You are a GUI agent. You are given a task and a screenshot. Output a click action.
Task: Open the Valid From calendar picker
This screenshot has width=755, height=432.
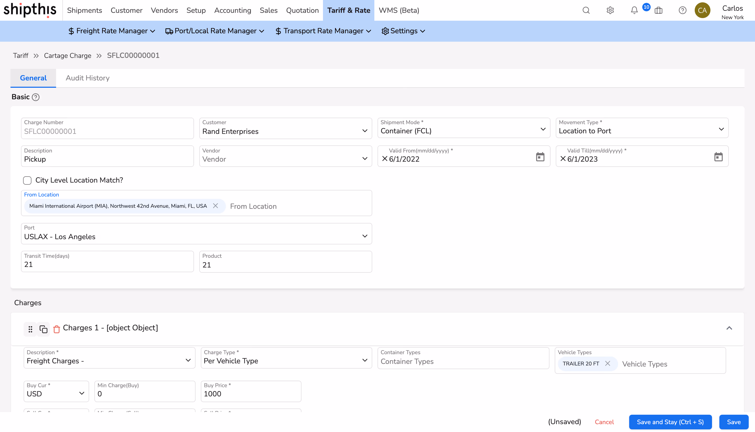[540, 157]
